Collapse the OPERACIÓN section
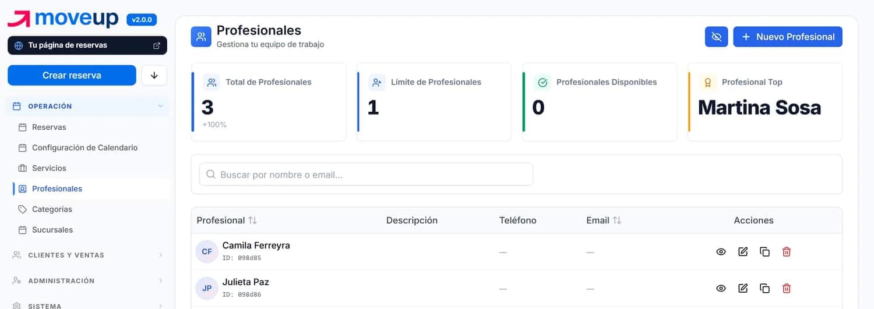Screen dimensions: 874x309 (87, 106)
